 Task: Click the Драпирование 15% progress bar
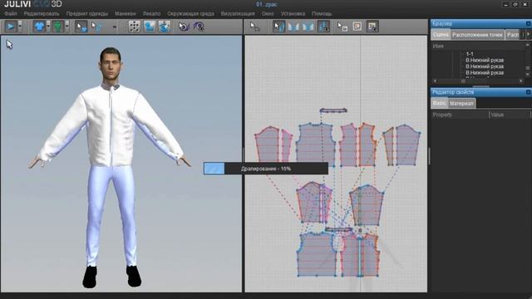coord(266,169)
